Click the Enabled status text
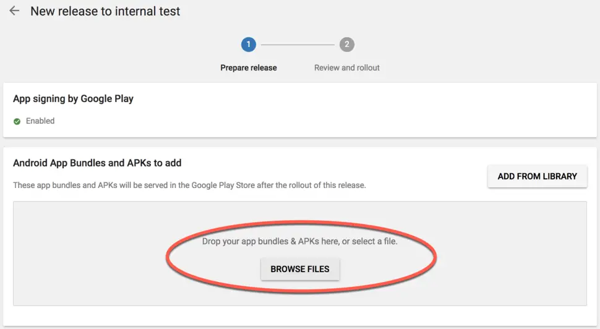This screenshot has height=329, width=600. click(40, 121)
